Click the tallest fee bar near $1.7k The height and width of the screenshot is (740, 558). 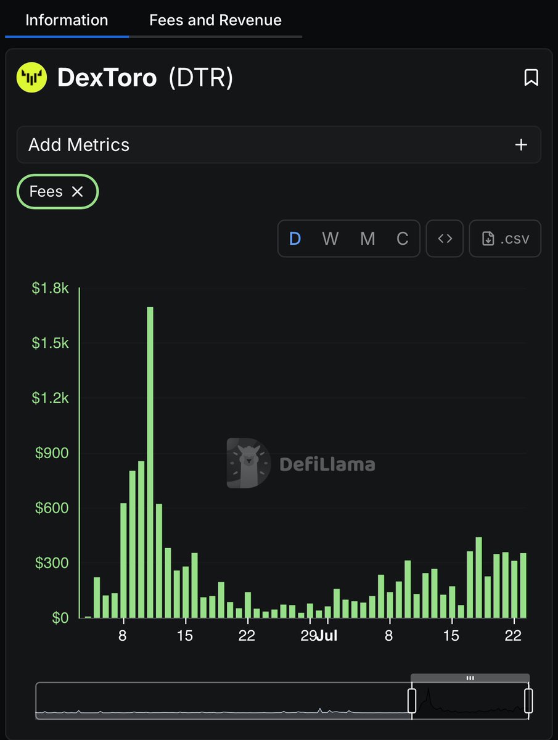(x=150, y=462)
